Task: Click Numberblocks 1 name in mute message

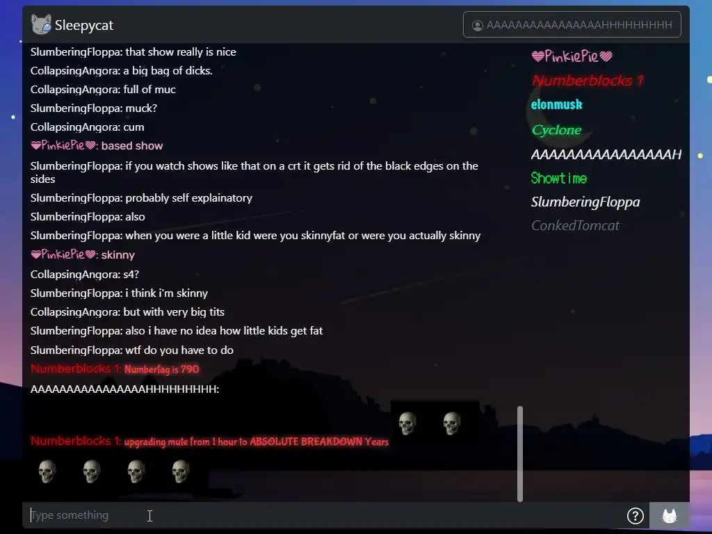Action: click(x=76, y=441)
